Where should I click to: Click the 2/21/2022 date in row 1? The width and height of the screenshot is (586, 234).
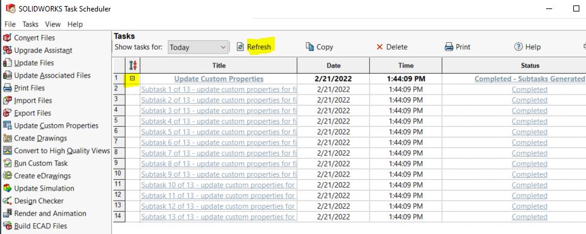(x=333, y=79)
